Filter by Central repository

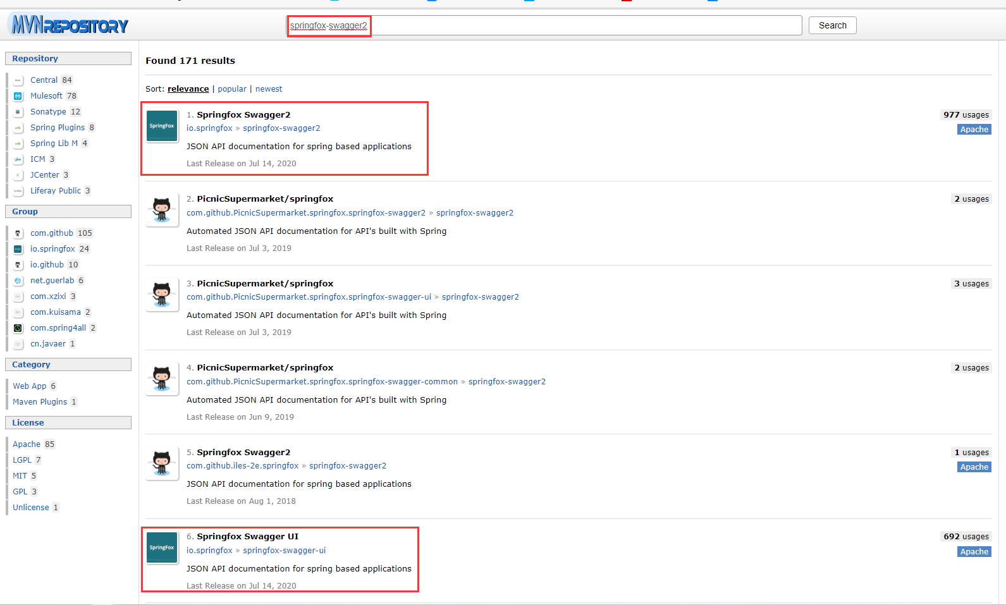(44, 80)
